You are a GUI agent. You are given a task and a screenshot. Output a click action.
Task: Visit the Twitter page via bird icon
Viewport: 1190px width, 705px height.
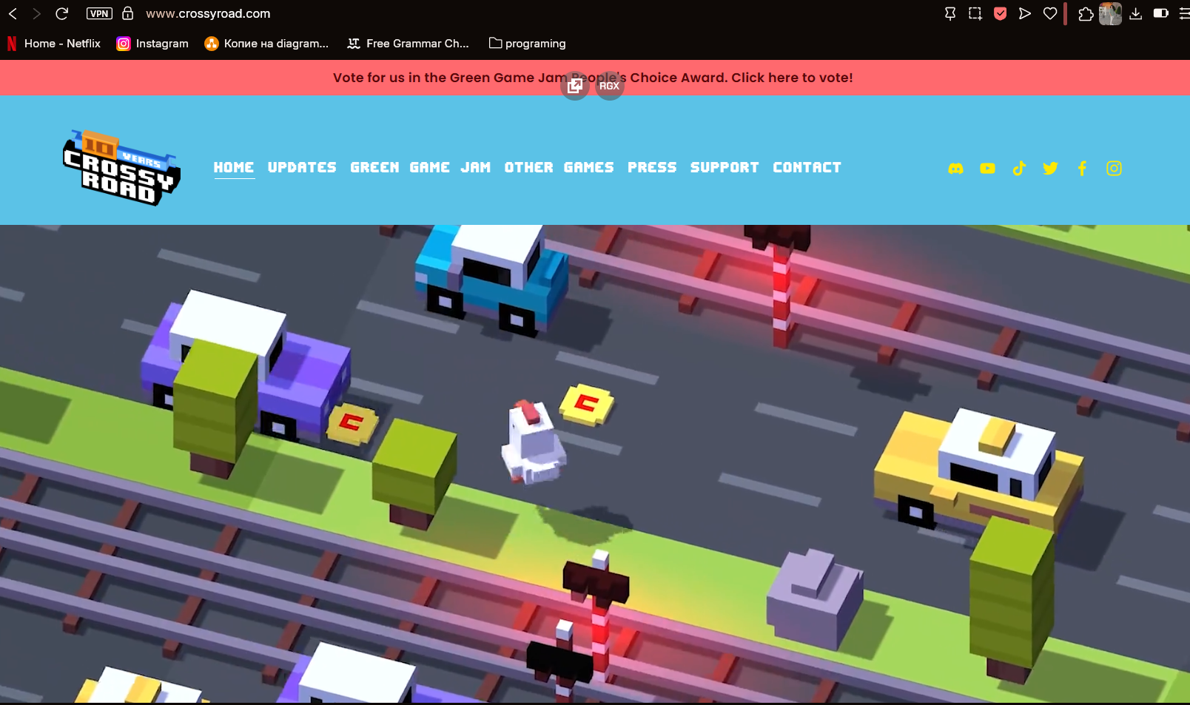[1050, 169]
